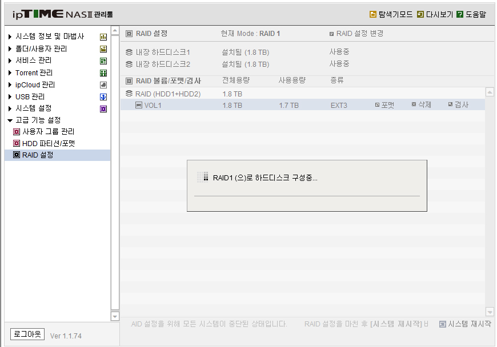
Task: Open HDD 파티션/포맷 page
Action: (49, 143)
